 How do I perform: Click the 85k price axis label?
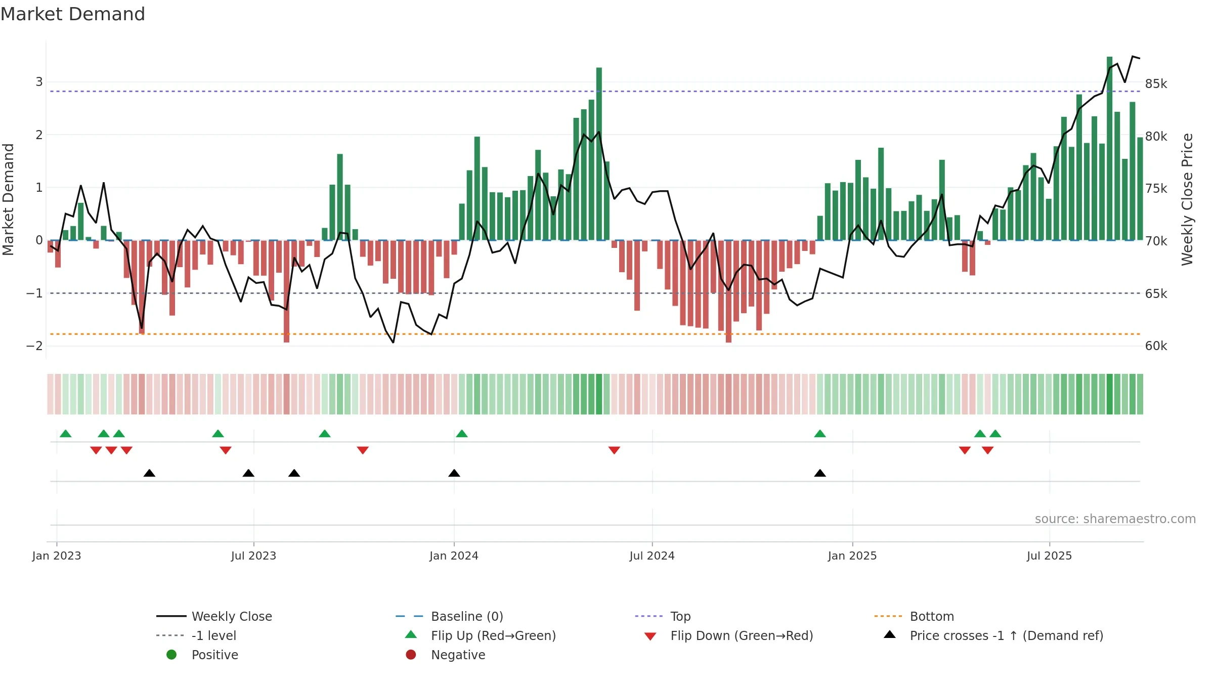[x=1156, y=84]
